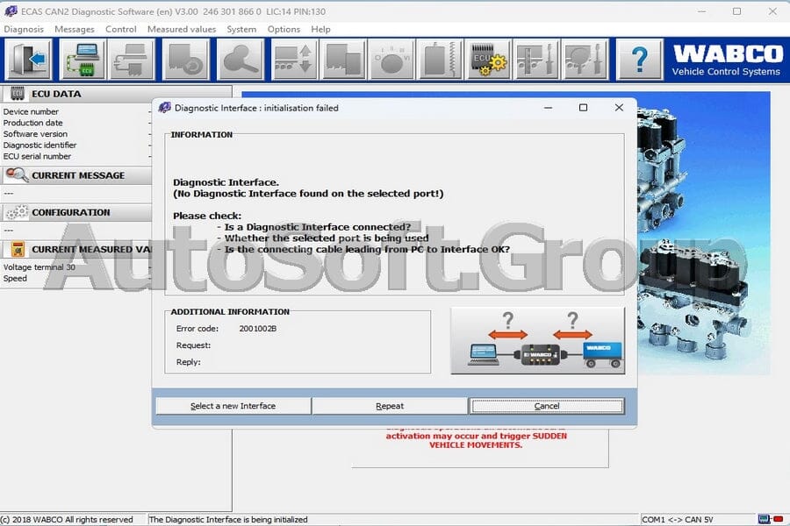The image size is (790, 526).
Task: Click the valve with screwdriver toolbar icon
Action: [x=585, y=60]
